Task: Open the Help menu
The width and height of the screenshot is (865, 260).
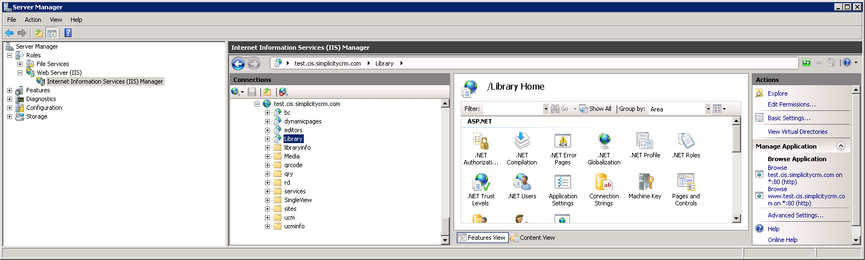Action: point(76,20)
